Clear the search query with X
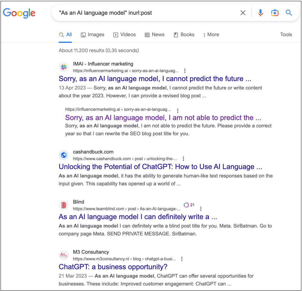Viewport: 302px width, 291px height. point(243,13)
